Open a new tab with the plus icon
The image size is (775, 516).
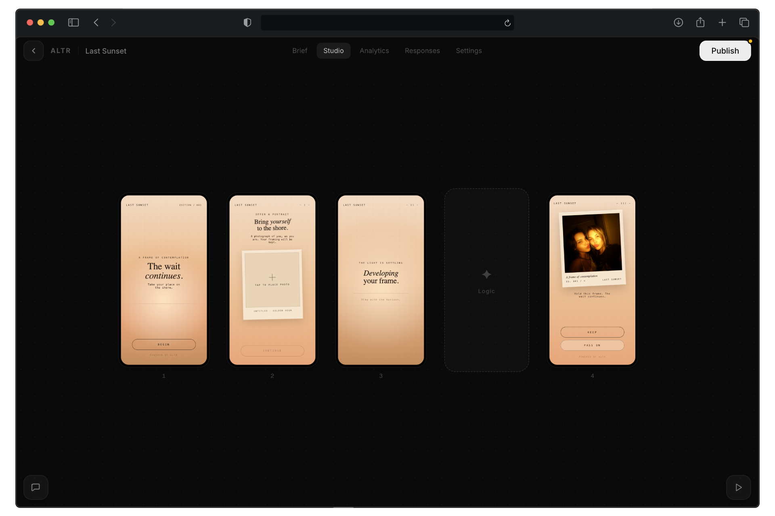pos(722,23)
